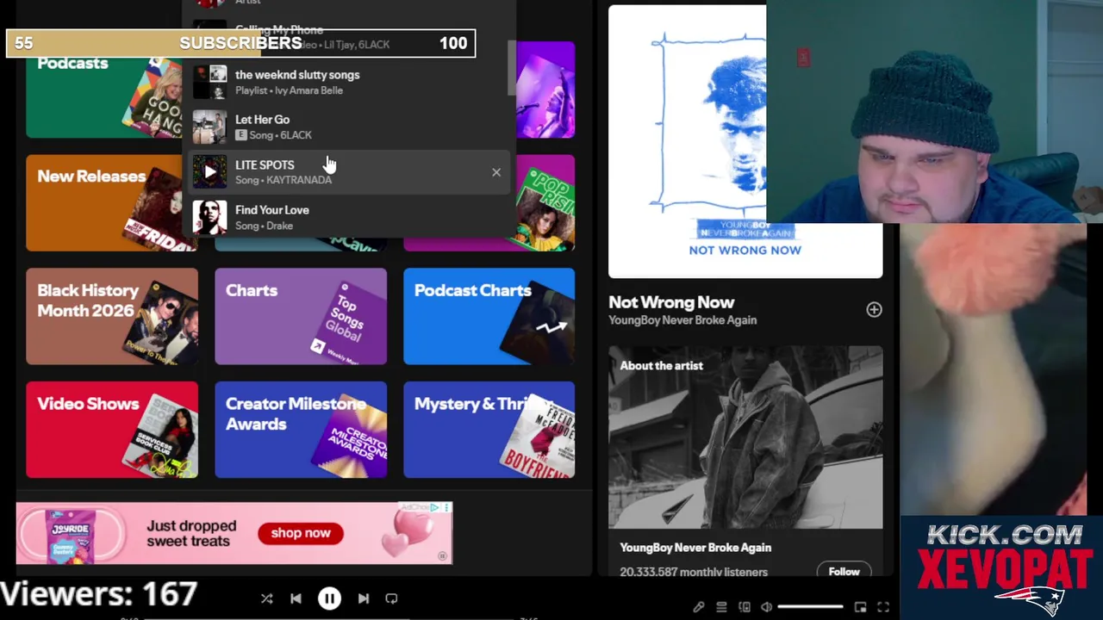The image size is (1103, 620).
Task: Adjust the volume slider
Action: 811,607
